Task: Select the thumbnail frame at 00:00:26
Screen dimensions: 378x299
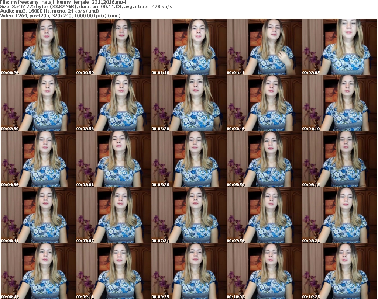Action: click(x=38, y=47)
